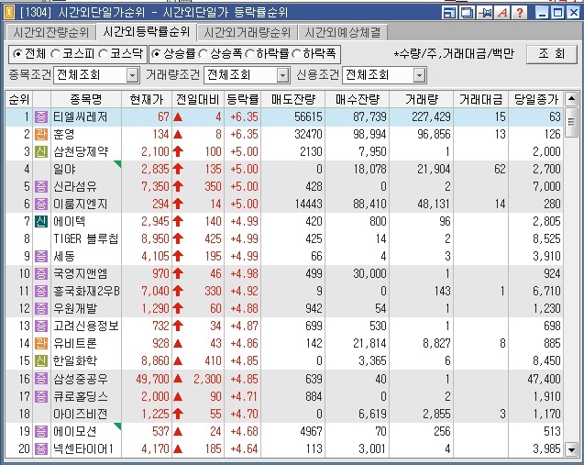Screen dimensions: 584x465
Task: Click the window copy icon in title bar
Action: pos(467,13)
